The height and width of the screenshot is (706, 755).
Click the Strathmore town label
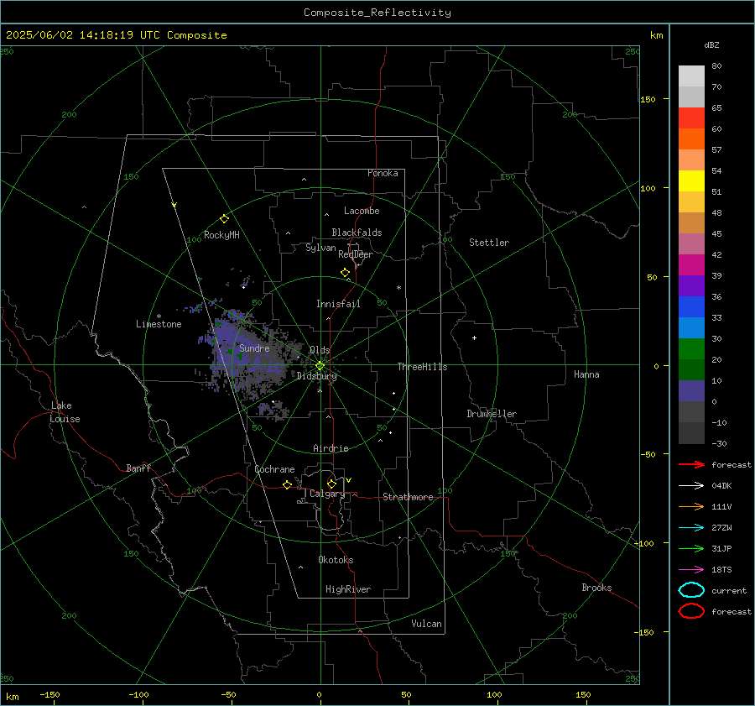pyautogui.click(x=408, y=497)
